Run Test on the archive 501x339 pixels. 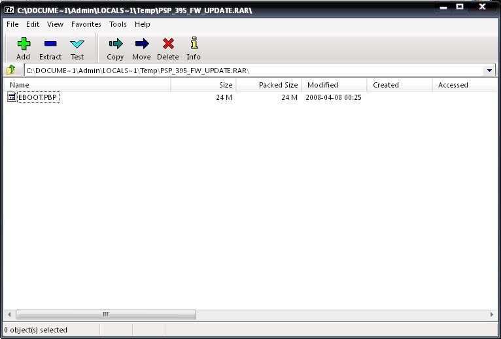pos(77,49)
